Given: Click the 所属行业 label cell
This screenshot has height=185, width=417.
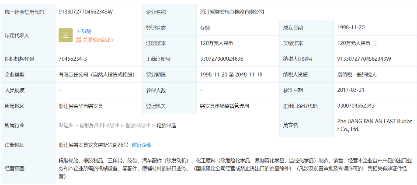Looking at the screenshot, I should (28, 126).
